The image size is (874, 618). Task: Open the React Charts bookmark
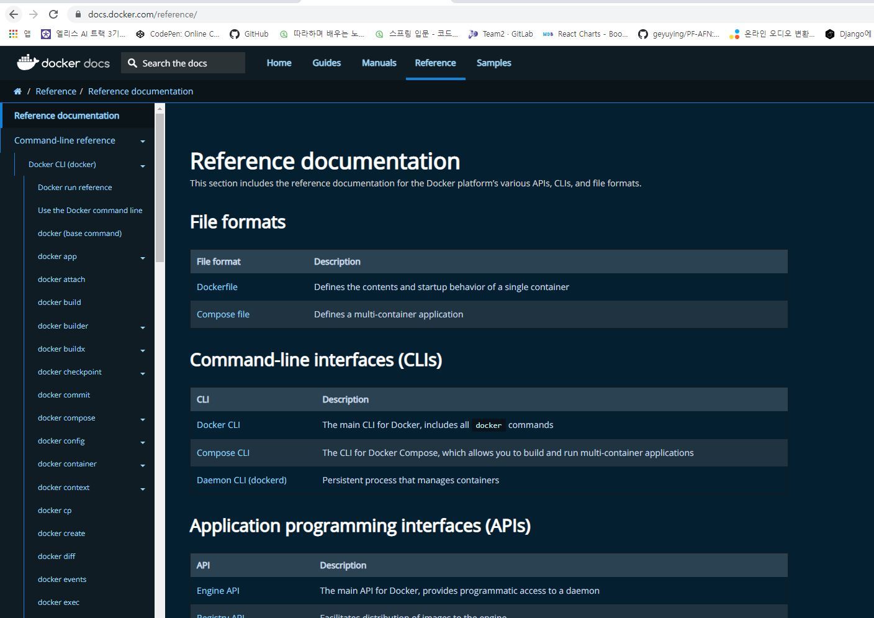pos(585,34)
